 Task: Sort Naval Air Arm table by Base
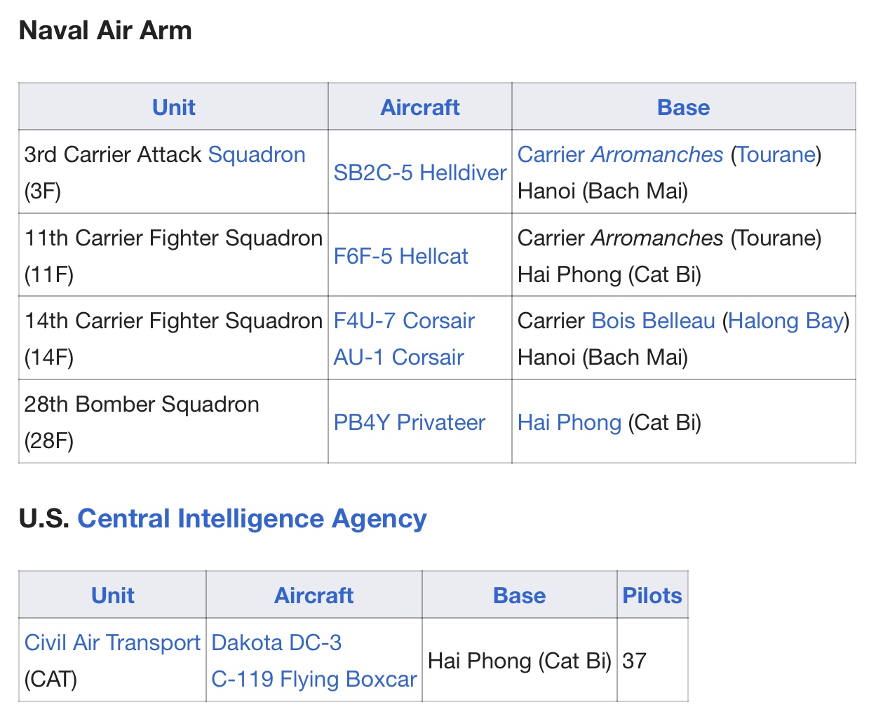click(684, 107)
